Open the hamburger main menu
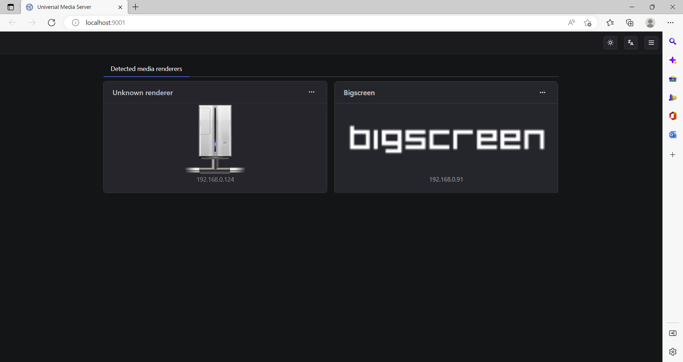683x362 pixels. click(651, 43)
